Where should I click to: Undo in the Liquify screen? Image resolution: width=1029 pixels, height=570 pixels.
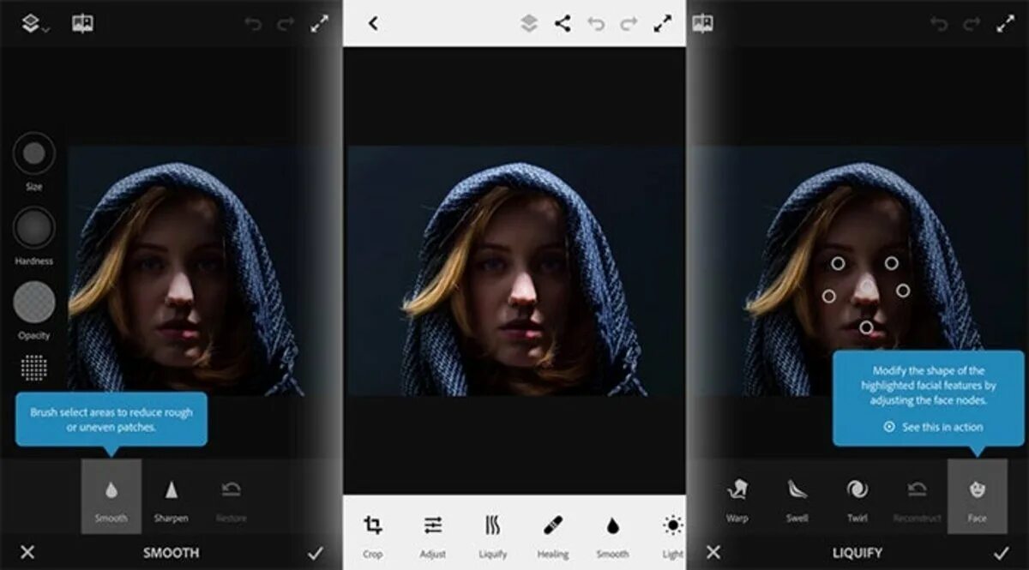click(x=939, y=24)
